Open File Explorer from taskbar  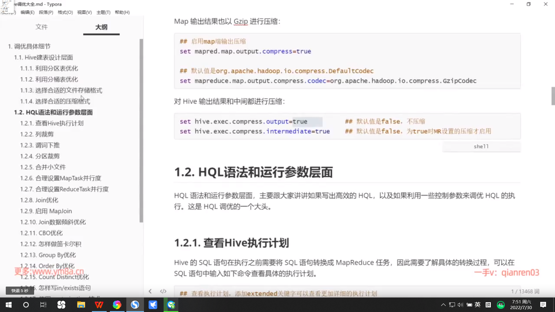click(x=81, y=305)
